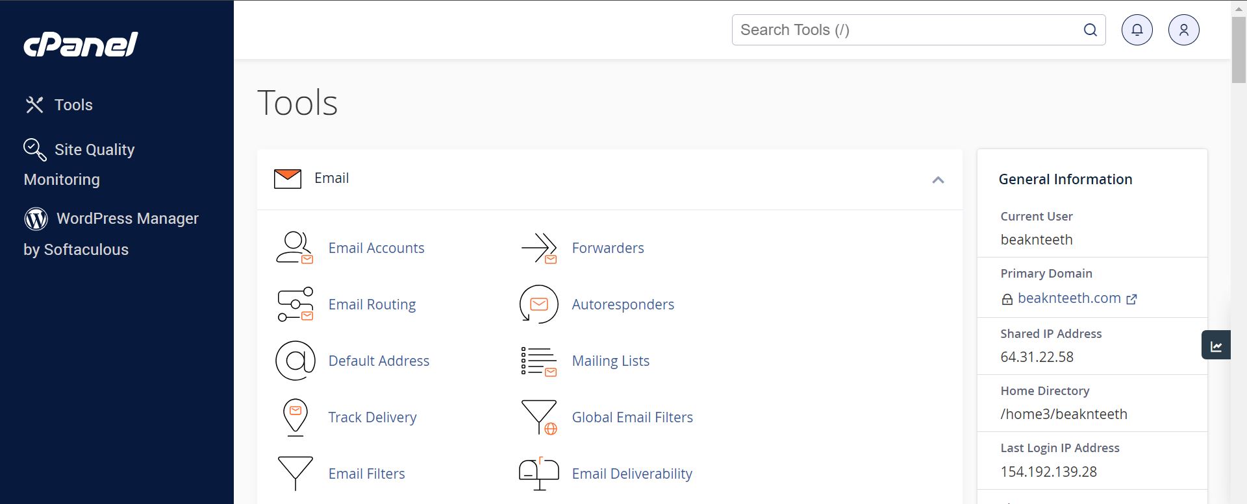Open Site Quality Monitoring in sidebar

(x=94, y=150)
